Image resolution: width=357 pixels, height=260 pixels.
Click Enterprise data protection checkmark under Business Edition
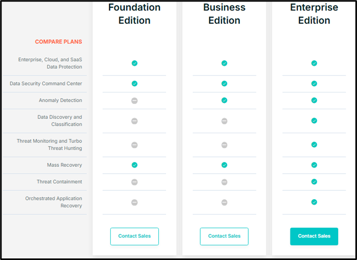click(224, 63)
